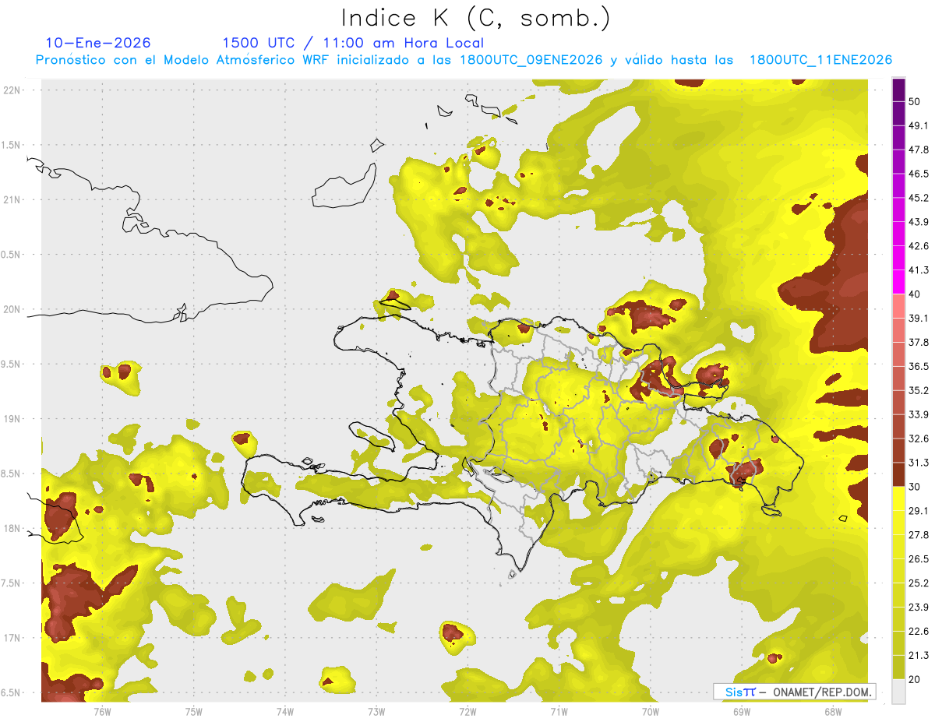
Task: Click the "33.9" value on the color scale
Action: click(x=918, y=414)
